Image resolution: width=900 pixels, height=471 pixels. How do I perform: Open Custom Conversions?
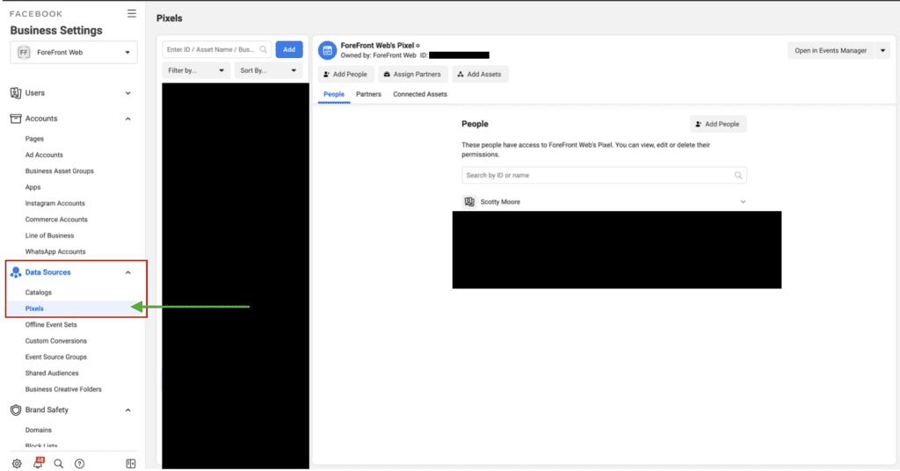(x=55, y=341)
